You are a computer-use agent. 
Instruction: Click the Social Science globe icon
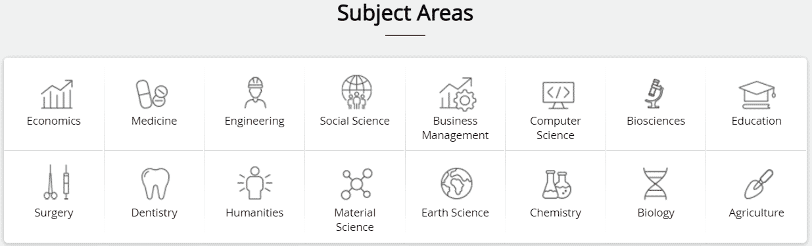tap(356, 92)
